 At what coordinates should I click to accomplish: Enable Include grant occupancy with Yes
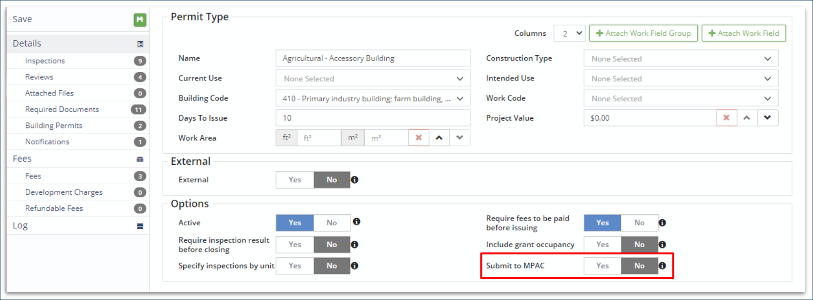(x=603, y=245)
